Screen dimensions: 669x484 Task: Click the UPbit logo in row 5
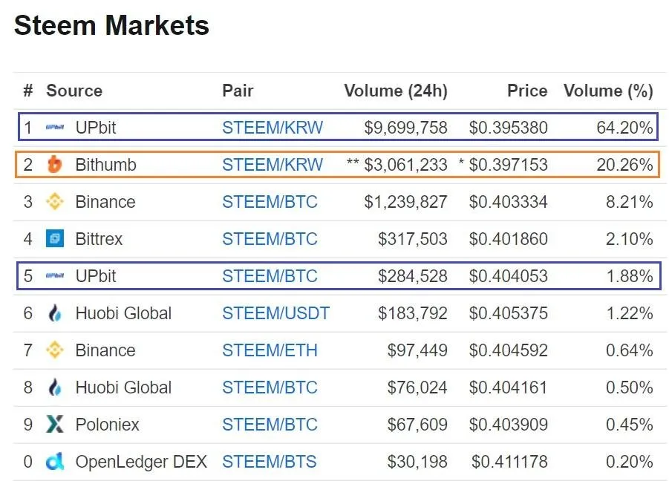click(x=55, y=275)
